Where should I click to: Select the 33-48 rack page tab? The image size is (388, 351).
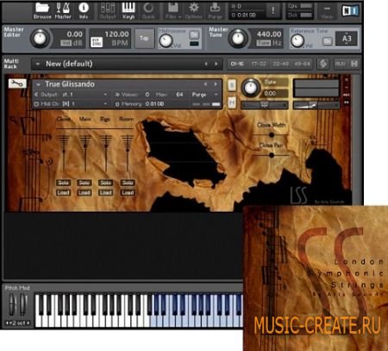tap(280, 64)
